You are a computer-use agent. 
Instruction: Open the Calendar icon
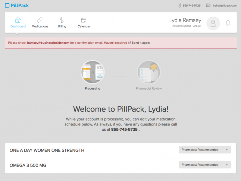click(84, 20)
